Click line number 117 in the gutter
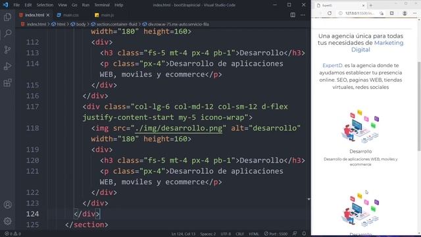 [32, 107]
